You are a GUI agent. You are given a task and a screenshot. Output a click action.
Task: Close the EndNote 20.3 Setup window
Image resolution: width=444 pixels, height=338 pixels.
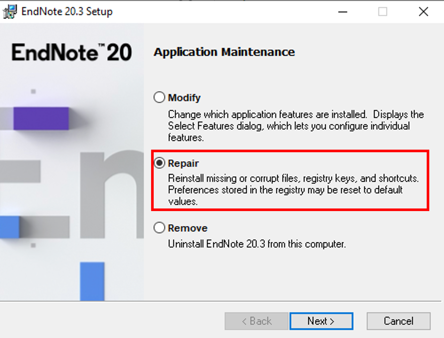423,12
